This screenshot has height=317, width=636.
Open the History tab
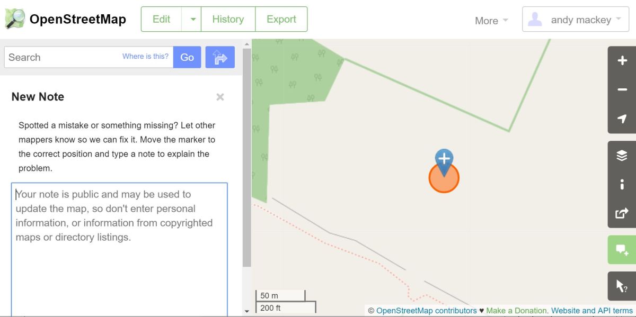point(228,19)
